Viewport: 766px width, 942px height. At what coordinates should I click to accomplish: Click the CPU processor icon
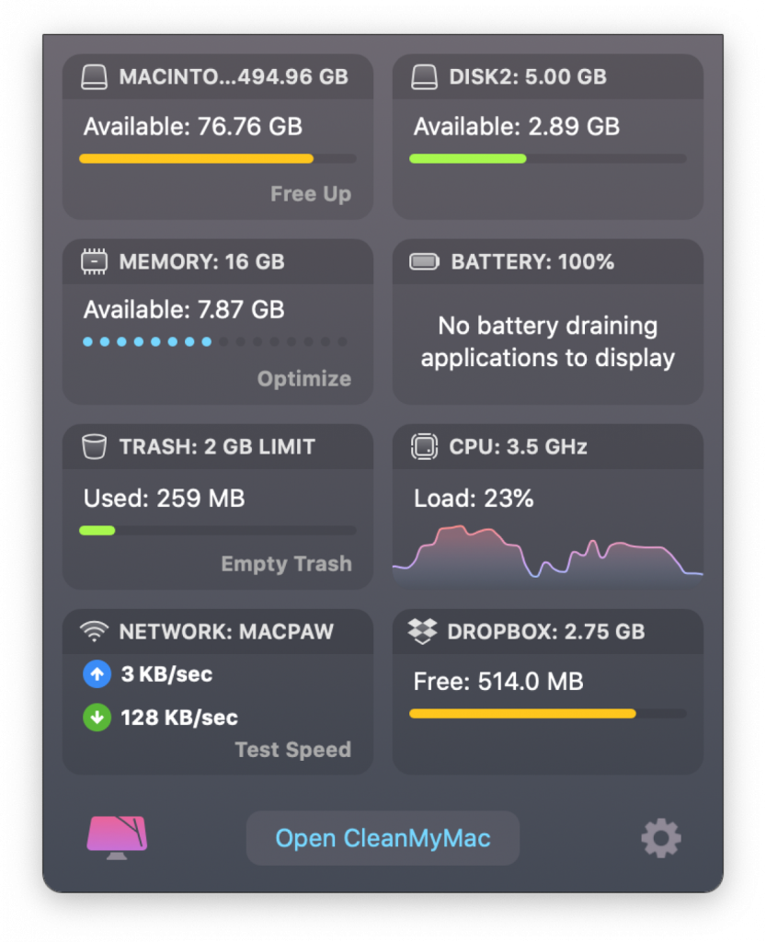424,447
